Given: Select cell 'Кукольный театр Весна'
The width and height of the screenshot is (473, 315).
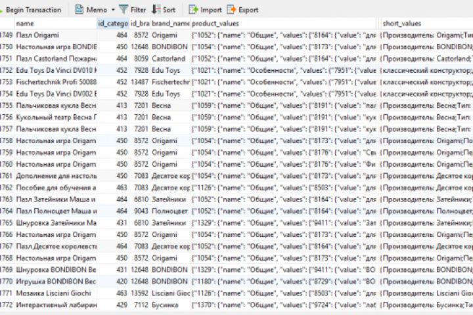Looking at the screenshot, I should click(55, 117).
